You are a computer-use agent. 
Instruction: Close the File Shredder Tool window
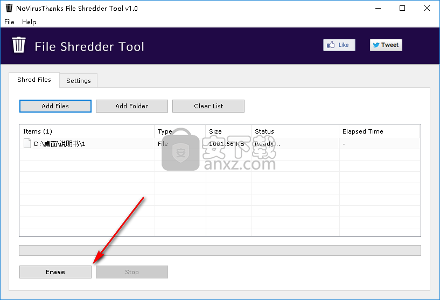pyautogui.click(x=427, y=8)
